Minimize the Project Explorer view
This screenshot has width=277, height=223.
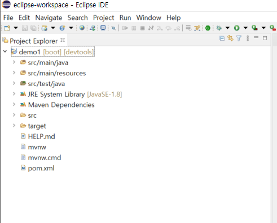coord(256,37)
